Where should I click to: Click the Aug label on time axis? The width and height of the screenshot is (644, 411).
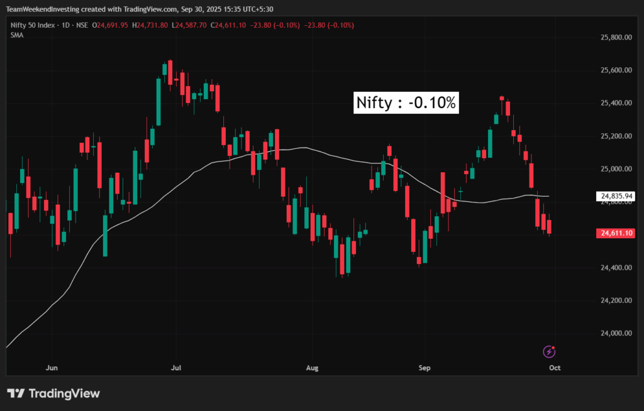(x=311, y=367)
